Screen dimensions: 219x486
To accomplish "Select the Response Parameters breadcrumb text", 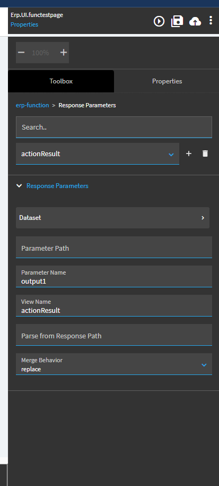I will tap(87, 105).
